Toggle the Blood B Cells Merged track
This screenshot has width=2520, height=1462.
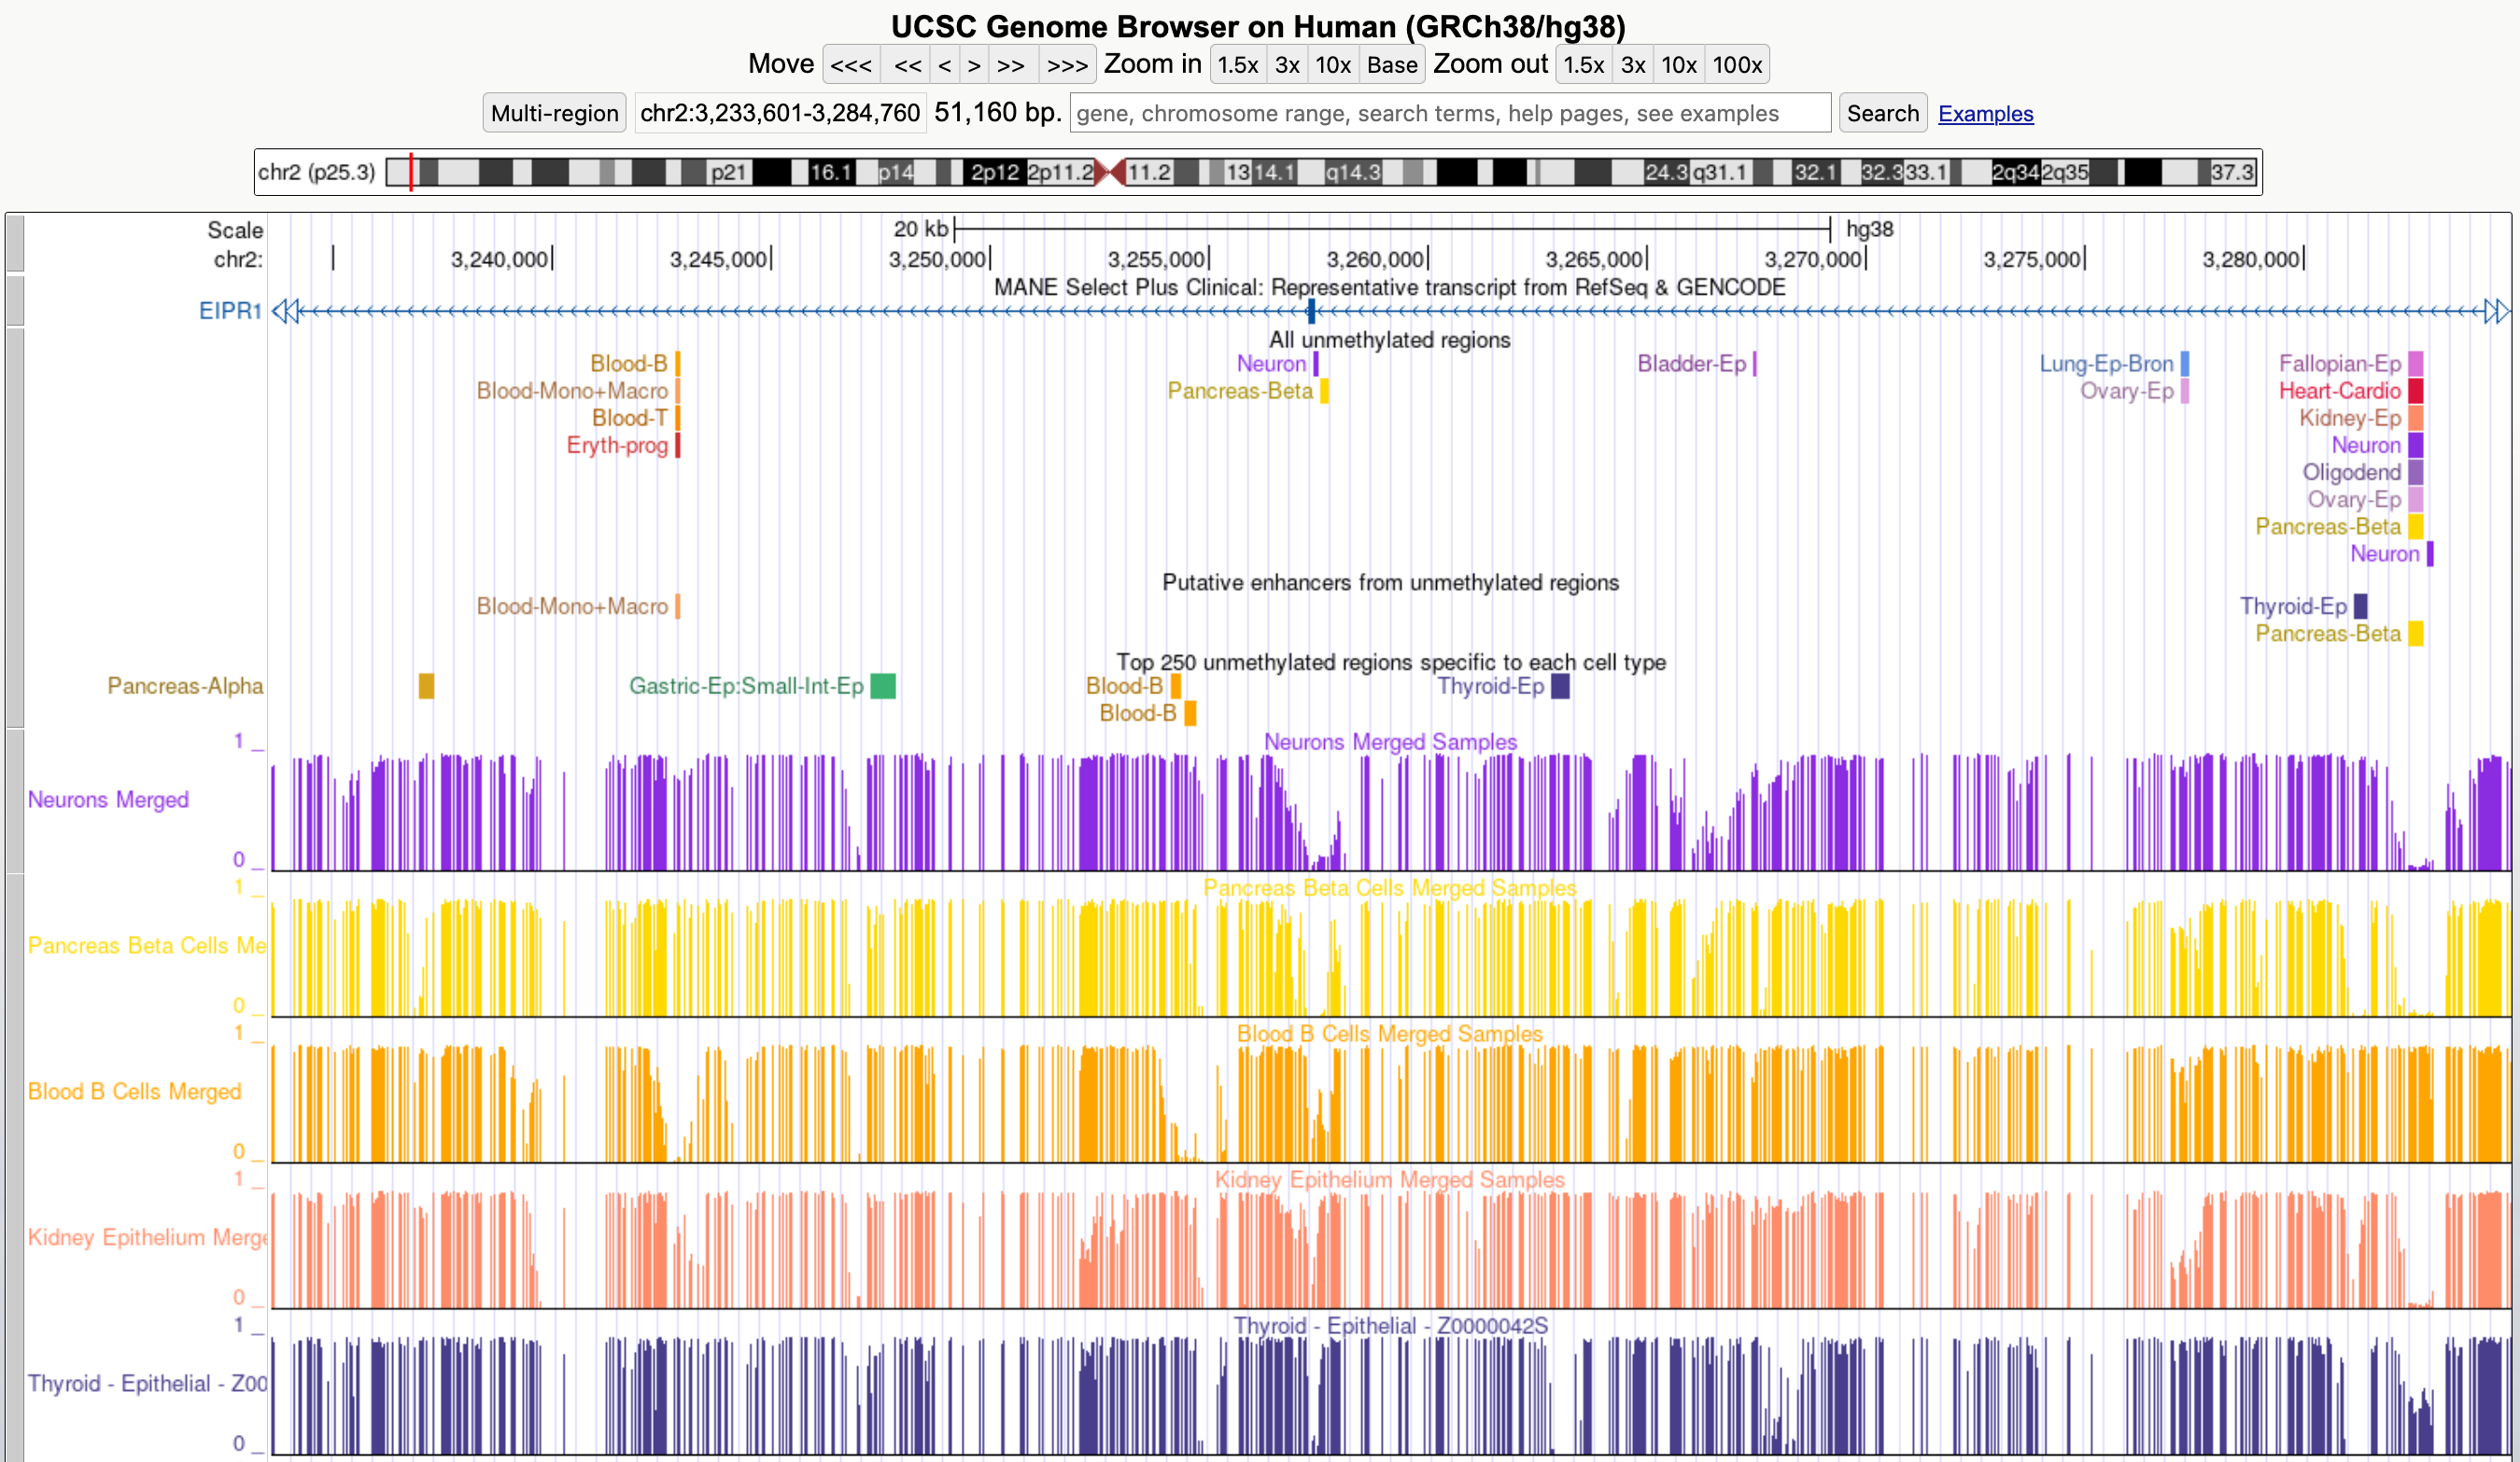tap(135, 1092)
